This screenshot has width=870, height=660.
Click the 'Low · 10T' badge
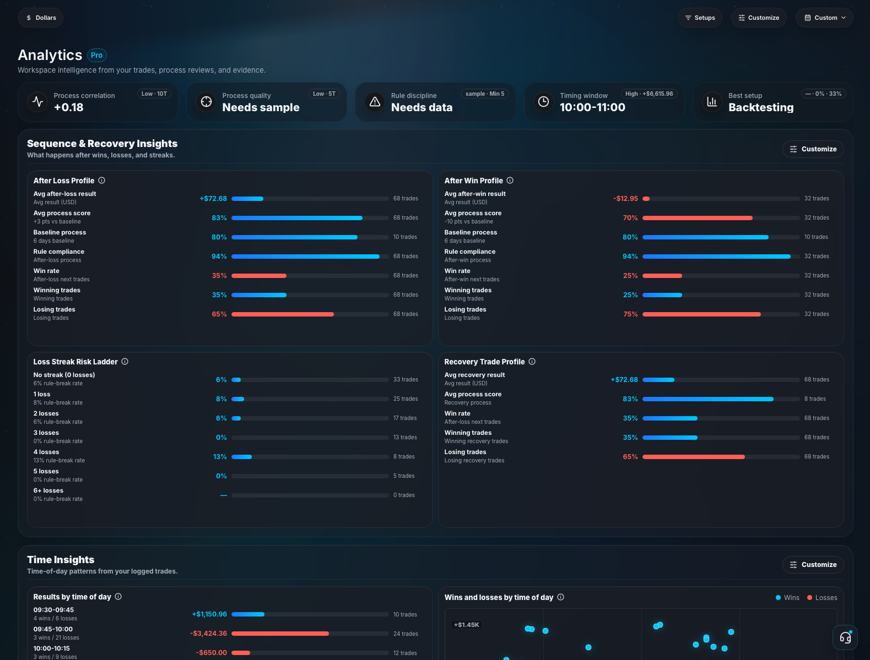(x=154, y=94)
